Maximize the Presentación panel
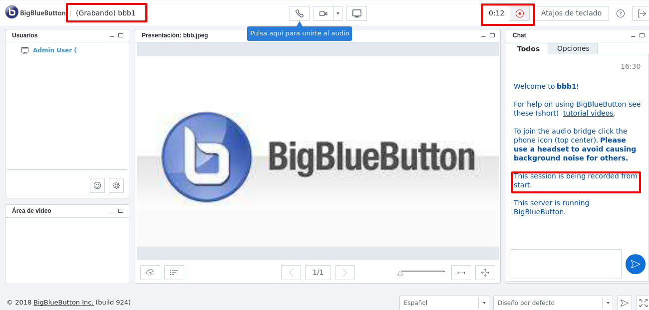The image size is (649, 310). point(492,35)
